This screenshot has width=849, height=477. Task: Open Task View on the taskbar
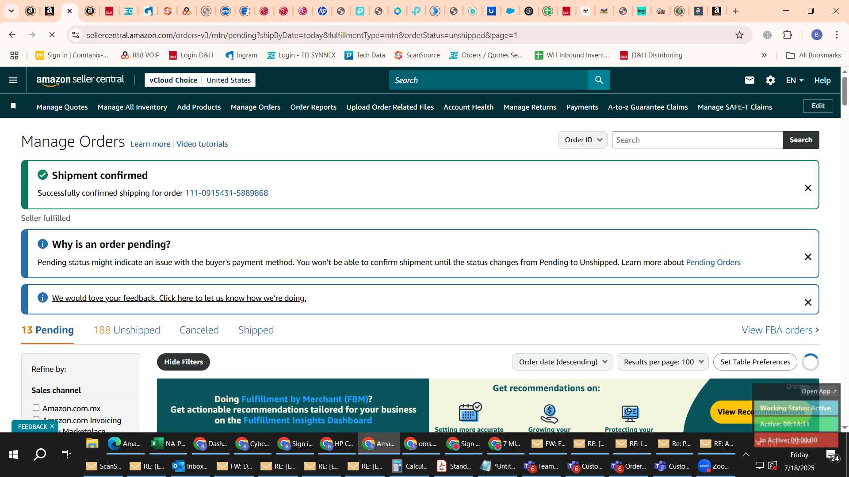[66, 454]
